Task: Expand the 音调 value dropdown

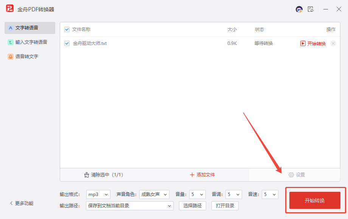Action: 234,194
